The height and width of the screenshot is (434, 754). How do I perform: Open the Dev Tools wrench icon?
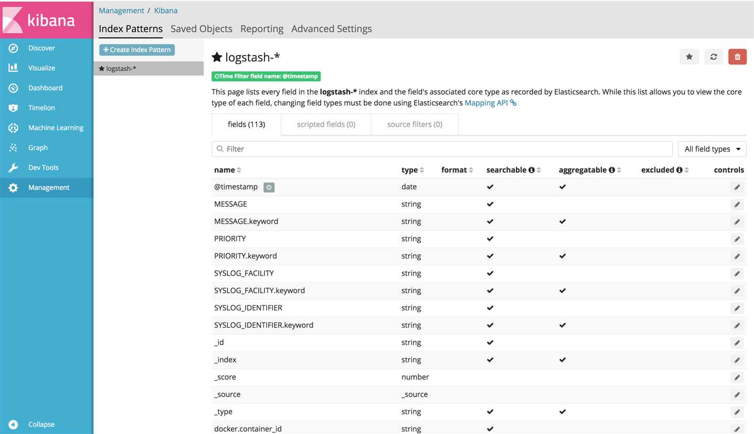13,168
